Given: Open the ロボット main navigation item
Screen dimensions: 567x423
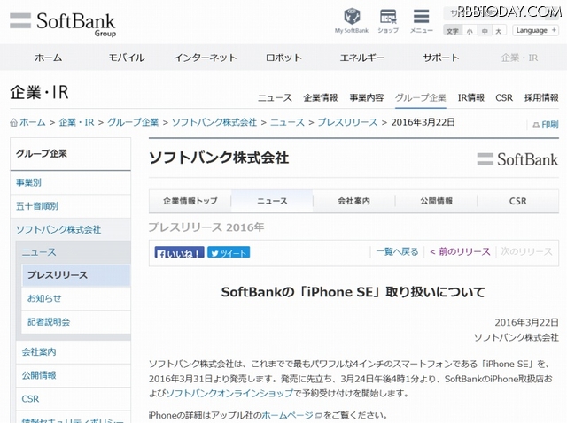Looking at the screenshot, I should pyautogui.click(x=283, y=58).
